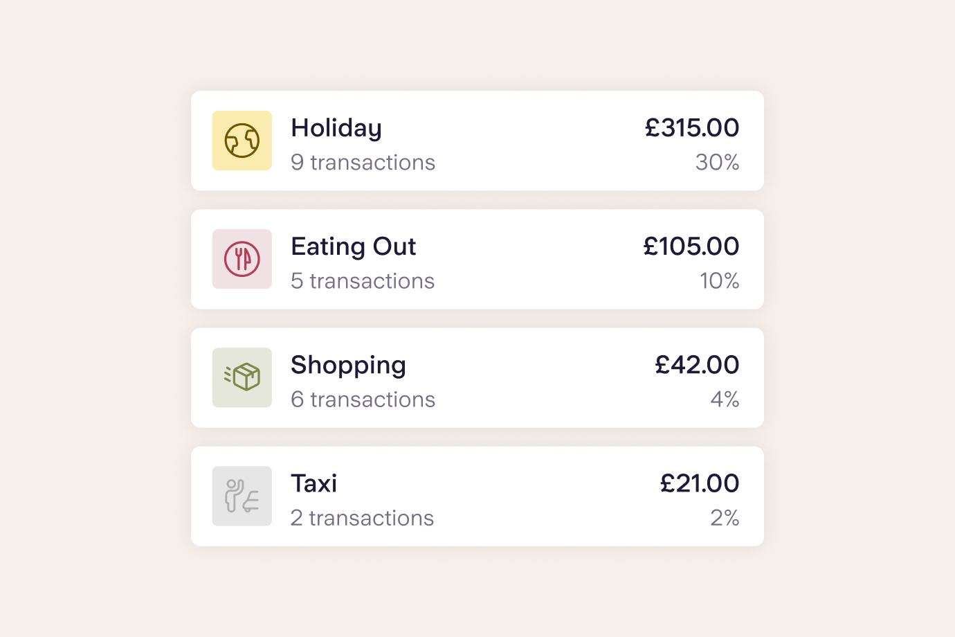
Task: Select the Eating Out cutlery icon
Action: coord(242,259)
